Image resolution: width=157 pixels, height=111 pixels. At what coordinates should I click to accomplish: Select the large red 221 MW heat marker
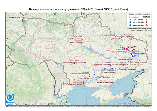click(127, 49)
